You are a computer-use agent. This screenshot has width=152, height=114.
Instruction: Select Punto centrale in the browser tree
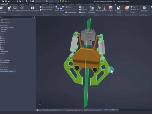click(4, 52)
